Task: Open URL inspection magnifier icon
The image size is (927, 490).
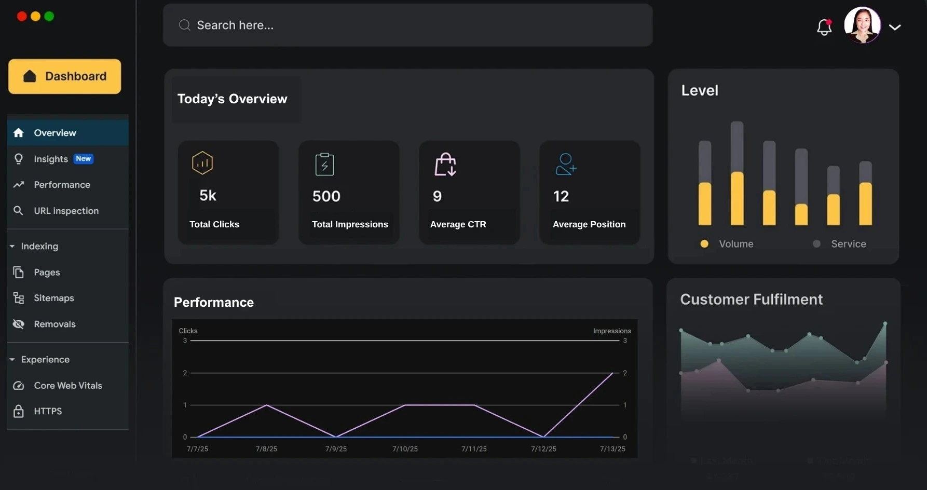Action: [x=19, y=211]
